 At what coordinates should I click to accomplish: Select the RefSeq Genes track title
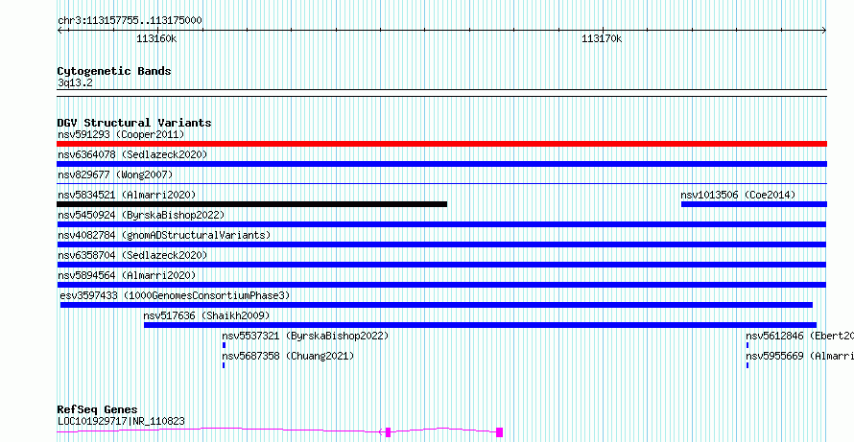[x=97, y=409]
